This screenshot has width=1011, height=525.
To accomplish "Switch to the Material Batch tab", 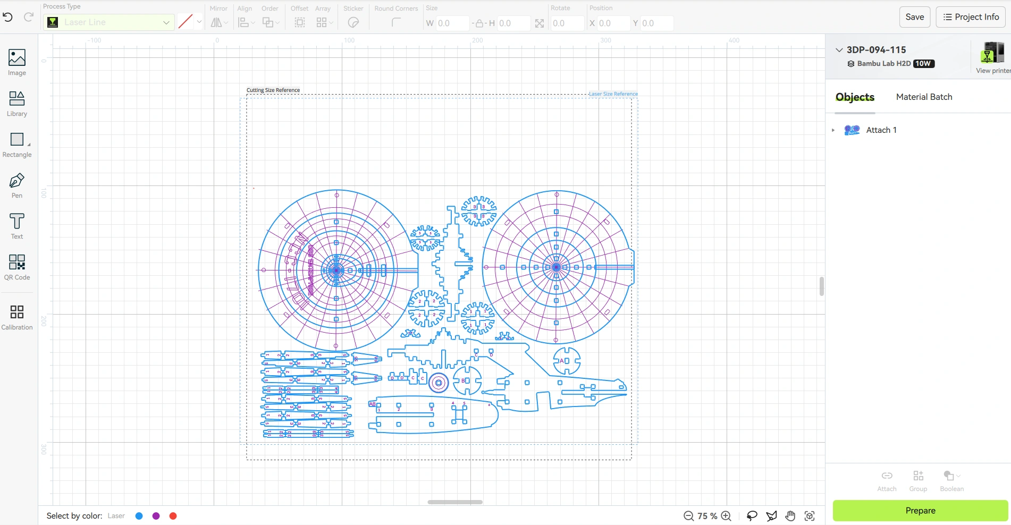I will (924, 97).
